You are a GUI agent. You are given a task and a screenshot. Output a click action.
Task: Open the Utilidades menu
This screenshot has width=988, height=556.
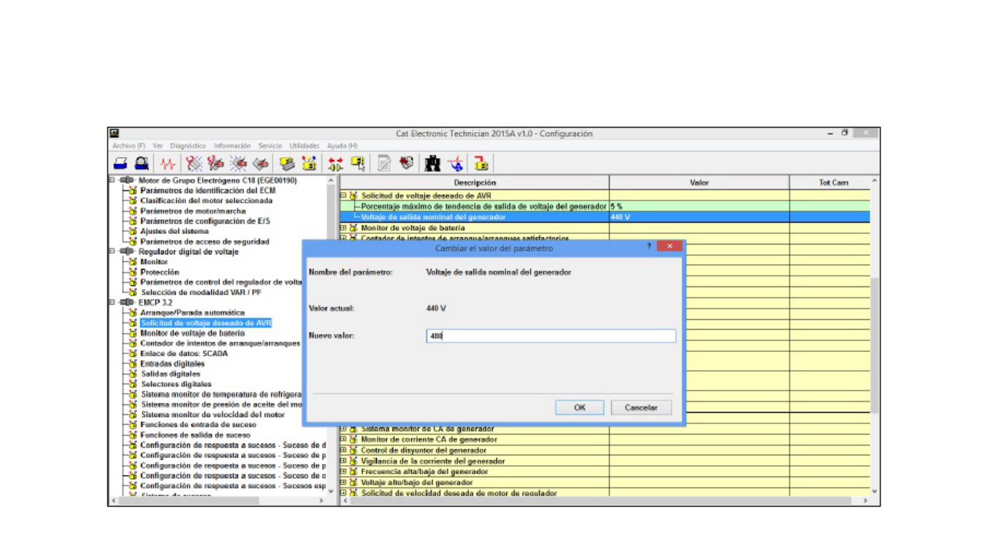pyautogui.click(x=304, y=146)
